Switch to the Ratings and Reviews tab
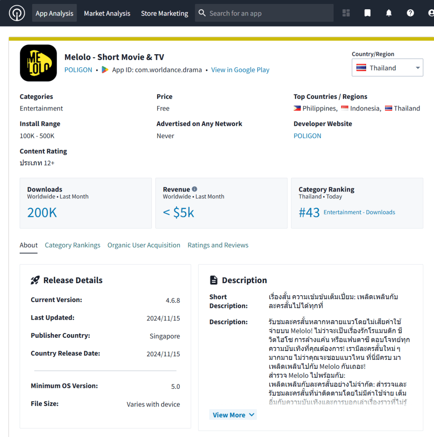Viewport: 434px width, 437px height. 218,245
